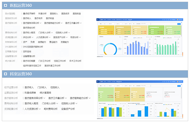
Task: Expand the 医疗工作量分析 dropdown in hospital section
Action: click(x=73, y=23)
